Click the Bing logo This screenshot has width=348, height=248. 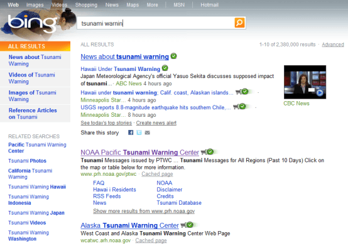32,23
